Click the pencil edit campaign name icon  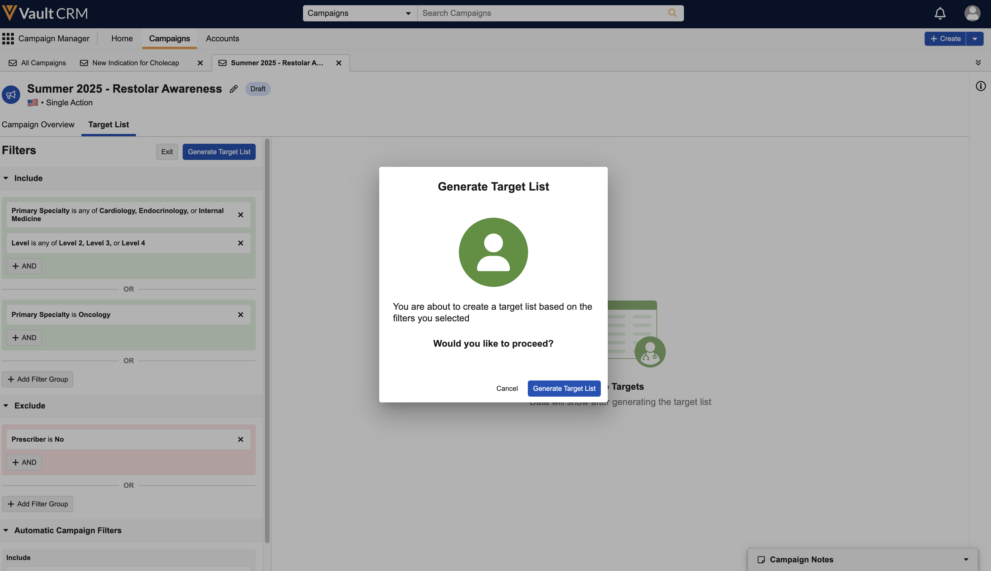(x=234, y=89)
